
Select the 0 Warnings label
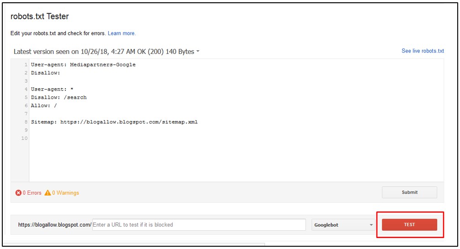65,193
